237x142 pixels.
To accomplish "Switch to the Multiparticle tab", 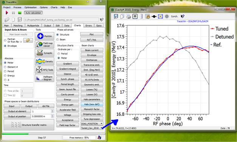I will pyautogui.click(x=33, y=26).
